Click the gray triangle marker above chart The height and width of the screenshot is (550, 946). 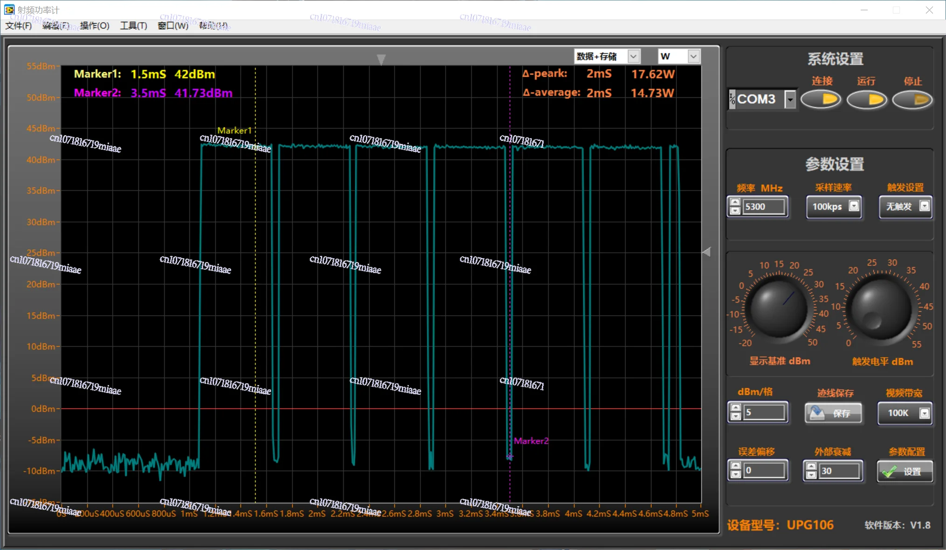pyautogui.click(x=381, y=59)
